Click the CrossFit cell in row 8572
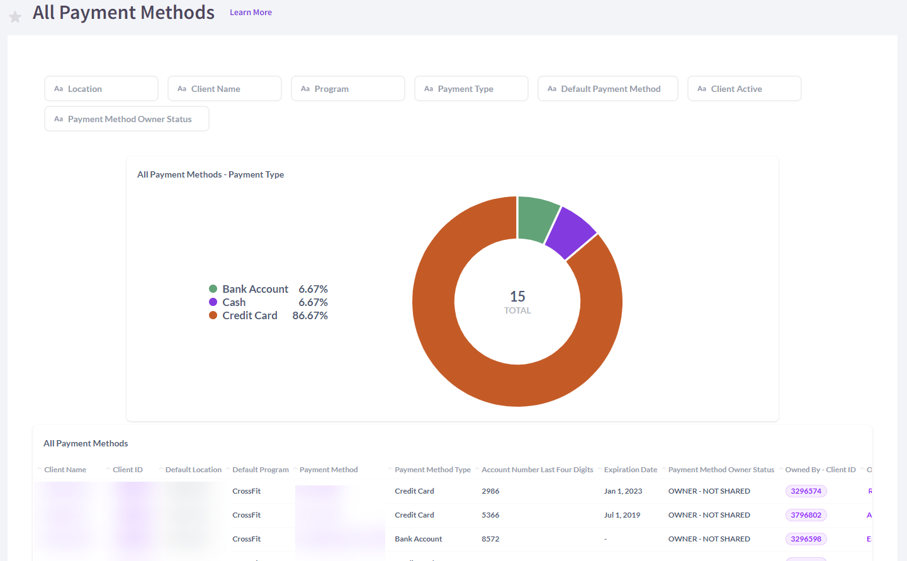Viewport: 907px width, 561px height. coord(246,539)
